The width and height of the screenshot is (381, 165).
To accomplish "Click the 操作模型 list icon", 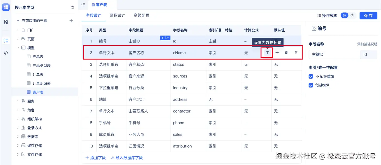I will point(319,16).
